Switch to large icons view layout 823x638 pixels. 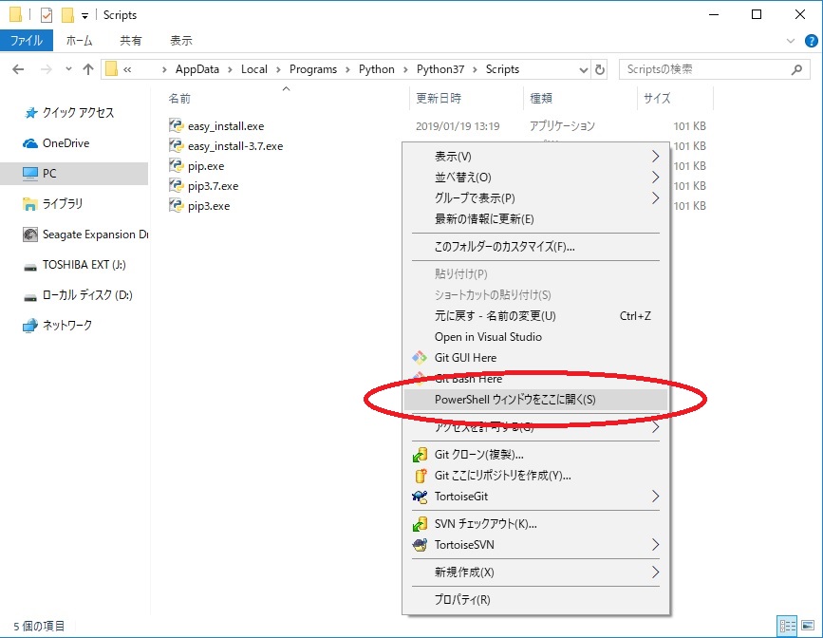coord(809,626)
